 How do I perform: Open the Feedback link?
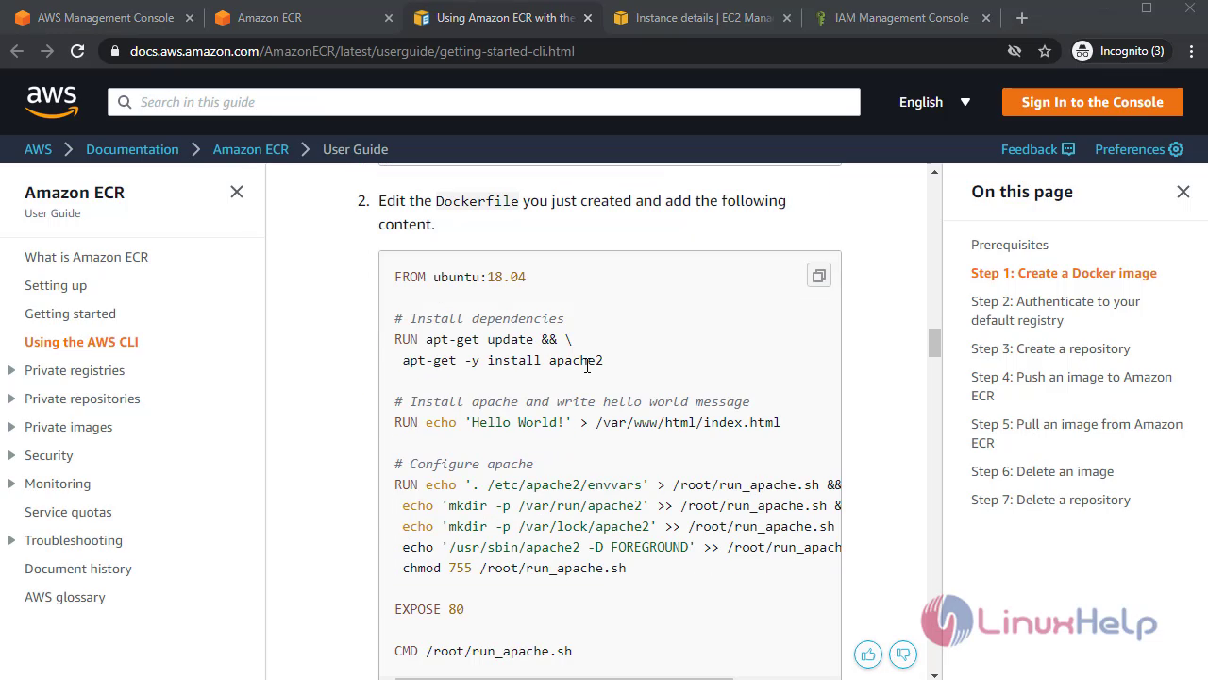coord(1037,149)
